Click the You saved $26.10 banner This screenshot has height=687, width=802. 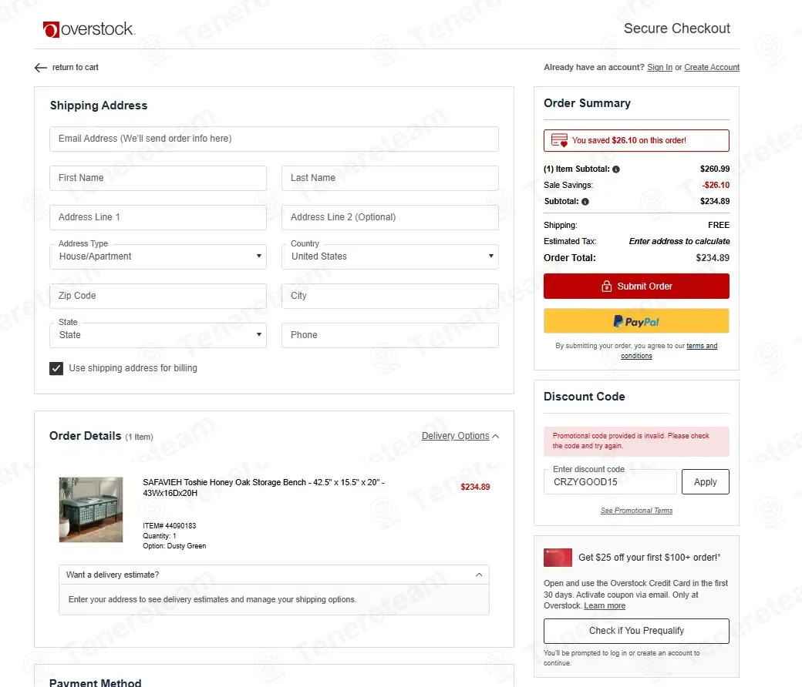coord(636,140)
